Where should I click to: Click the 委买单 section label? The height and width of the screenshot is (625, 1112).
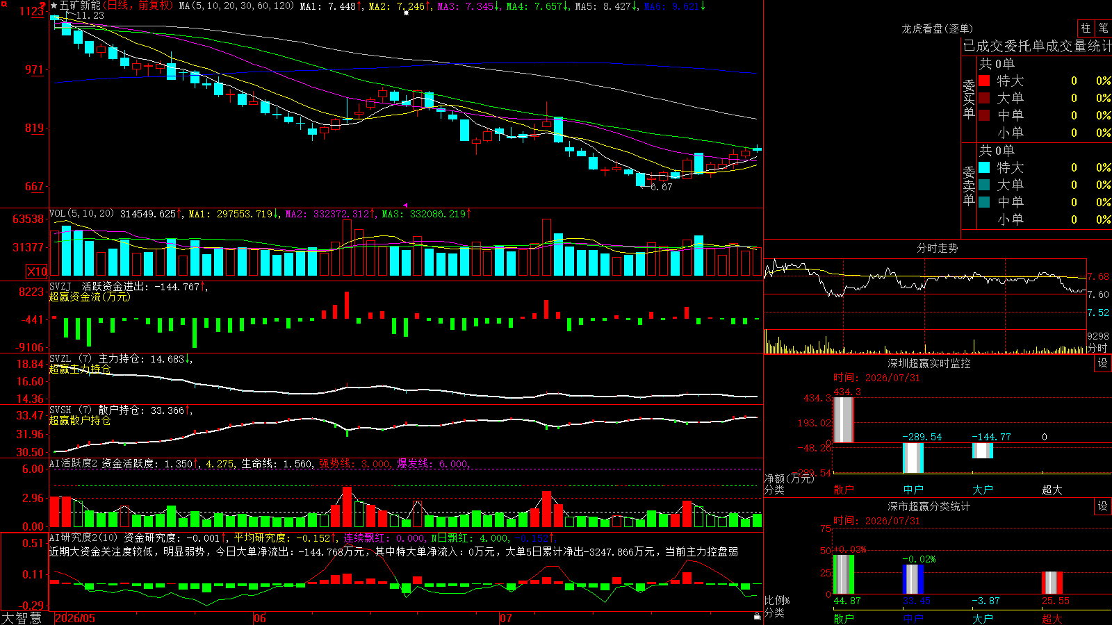969,99
